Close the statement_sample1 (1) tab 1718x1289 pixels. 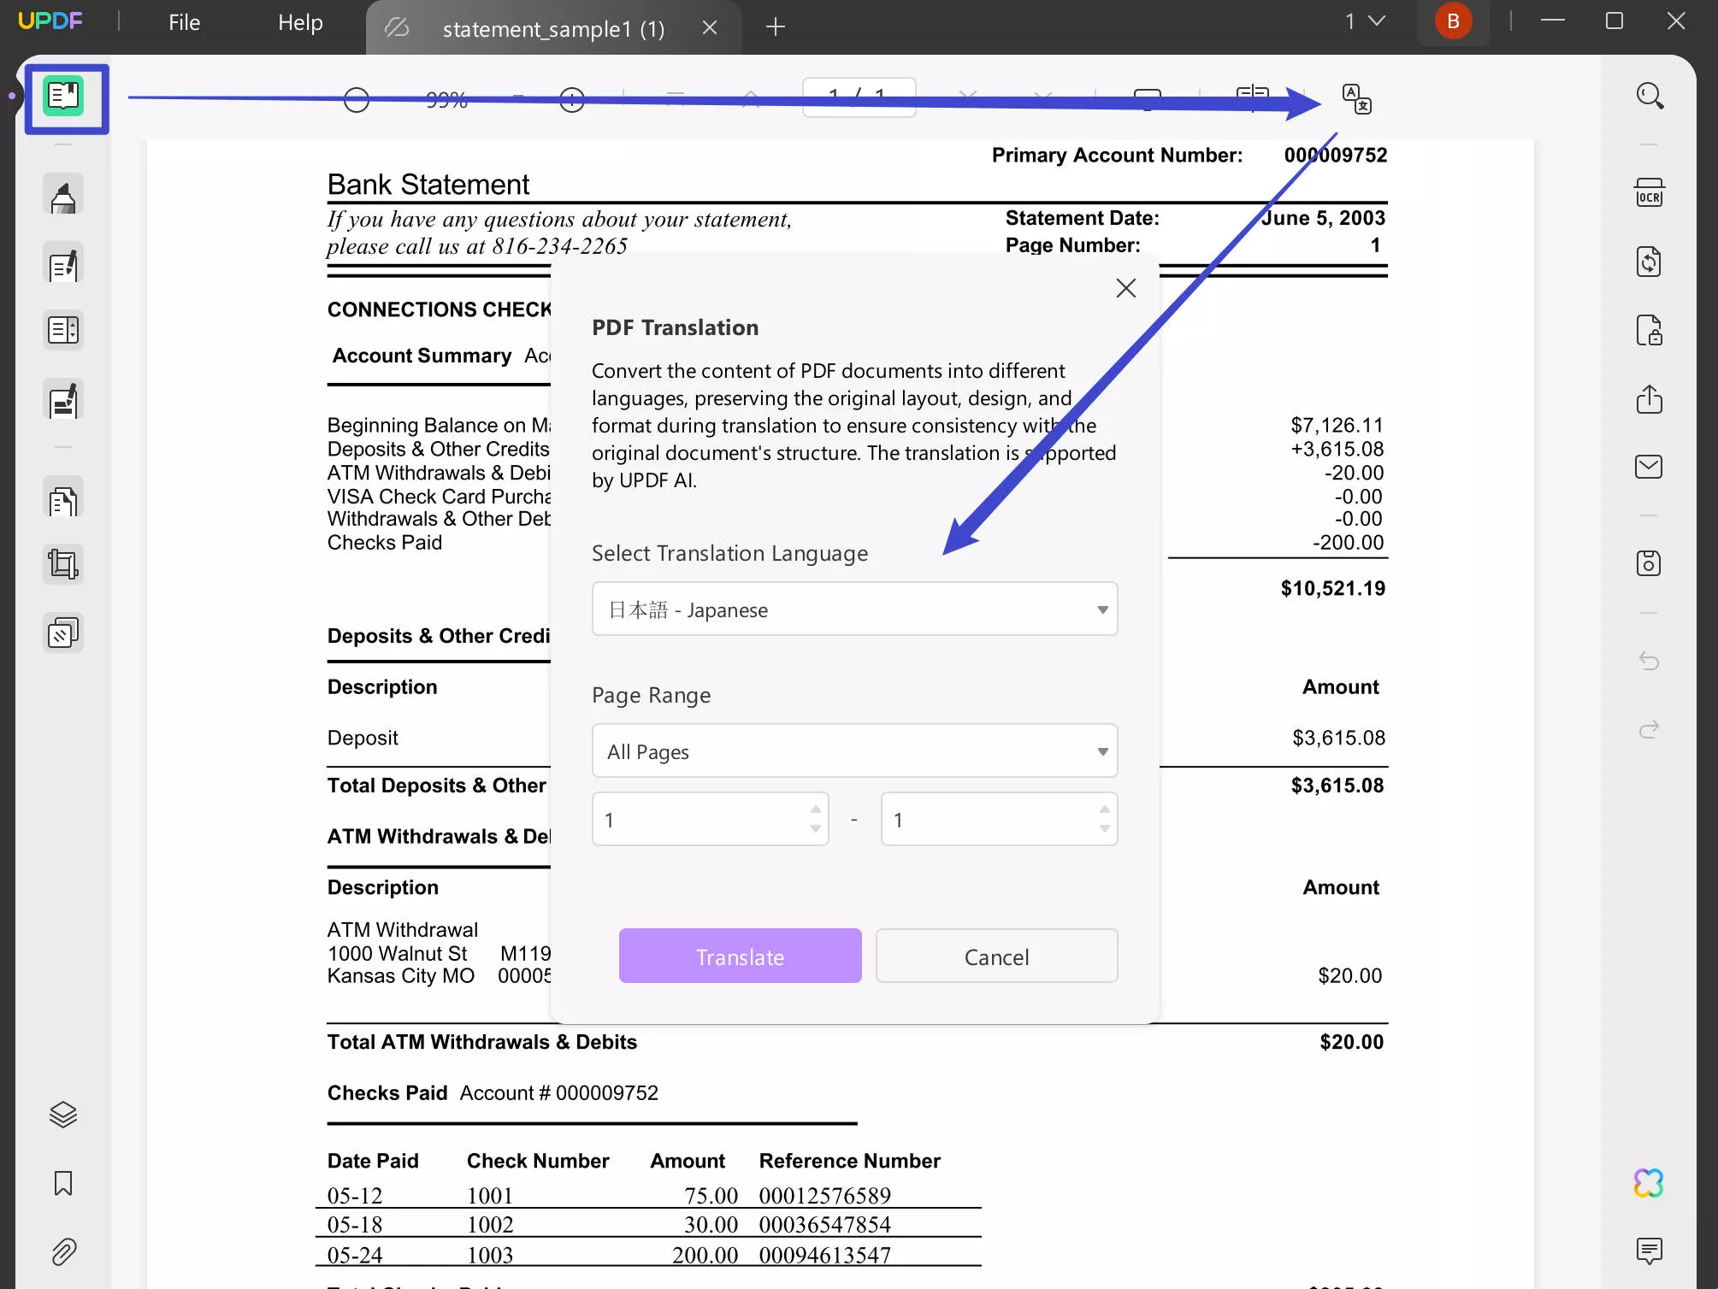(710, 28)
